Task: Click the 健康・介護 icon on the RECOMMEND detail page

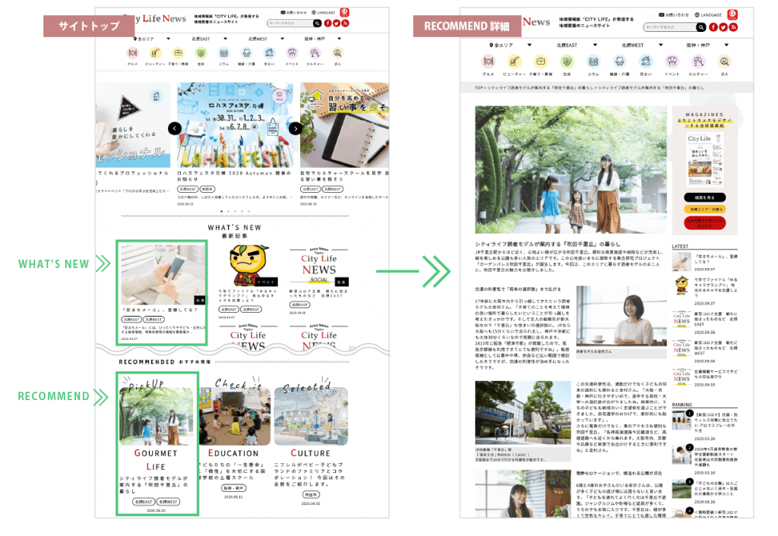Action: [x=620, y=61]
